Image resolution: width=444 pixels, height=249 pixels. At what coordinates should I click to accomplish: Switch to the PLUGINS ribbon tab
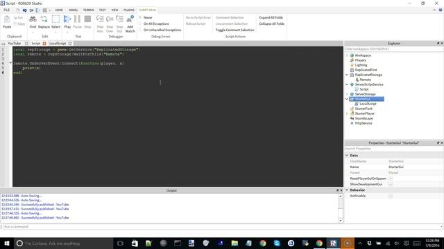(129, 10)
